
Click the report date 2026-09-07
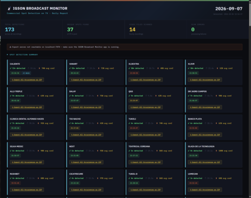tap(229, 9)
